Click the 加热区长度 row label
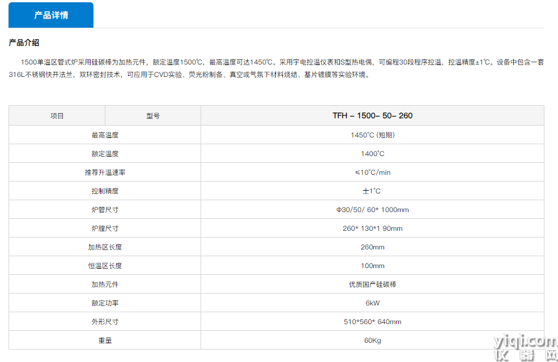The image size is (558, 362). coord(105,247)
